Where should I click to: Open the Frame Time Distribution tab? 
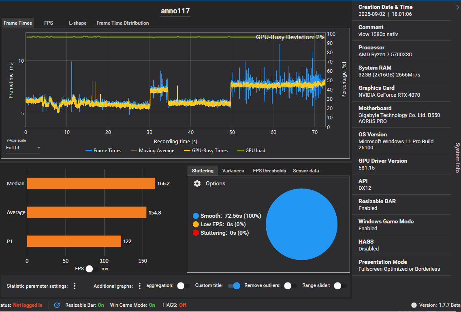(x=123, y=23)
